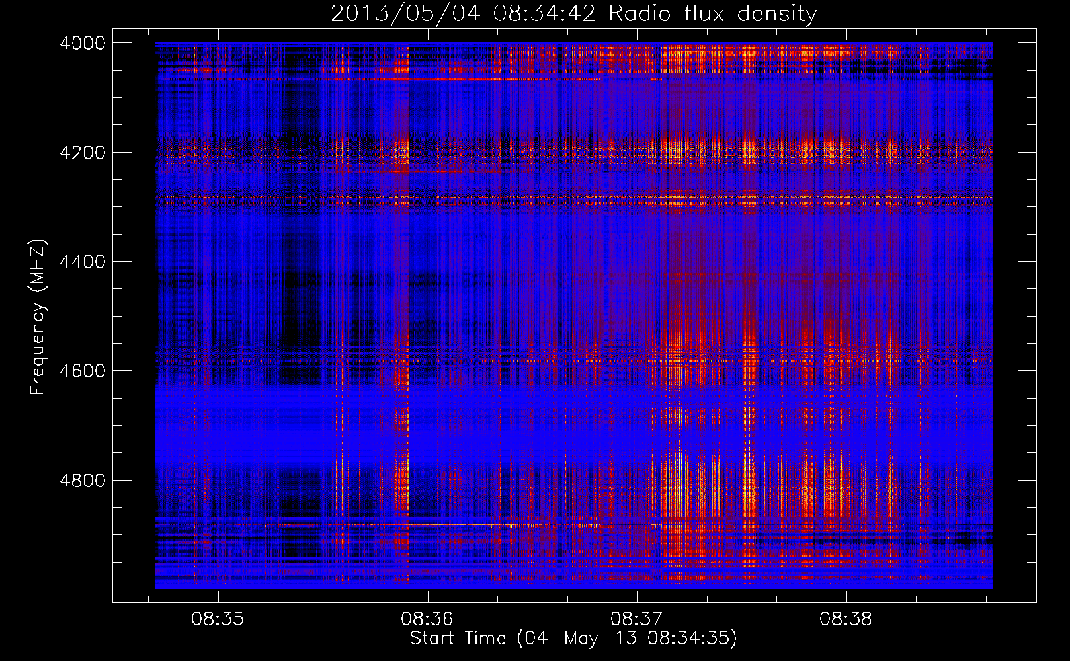Click the 'Frequency (MHZ)' y-axis title
The width and height of the screenshot is (1070, 661).
coord(38,317)
